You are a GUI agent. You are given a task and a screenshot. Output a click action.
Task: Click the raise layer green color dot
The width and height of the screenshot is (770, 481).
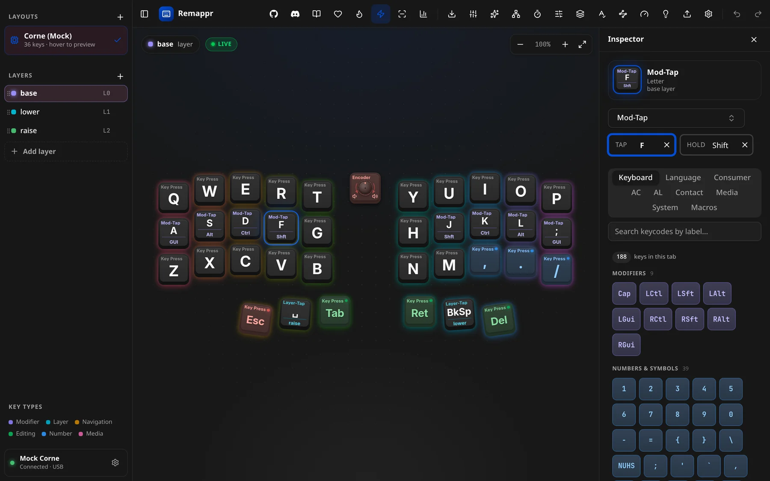[x=14, y=131]
